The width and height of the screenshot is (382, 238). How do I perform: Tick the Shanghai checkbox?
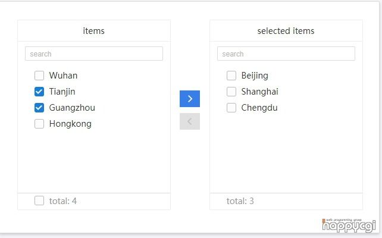click(x=231, y=92)
